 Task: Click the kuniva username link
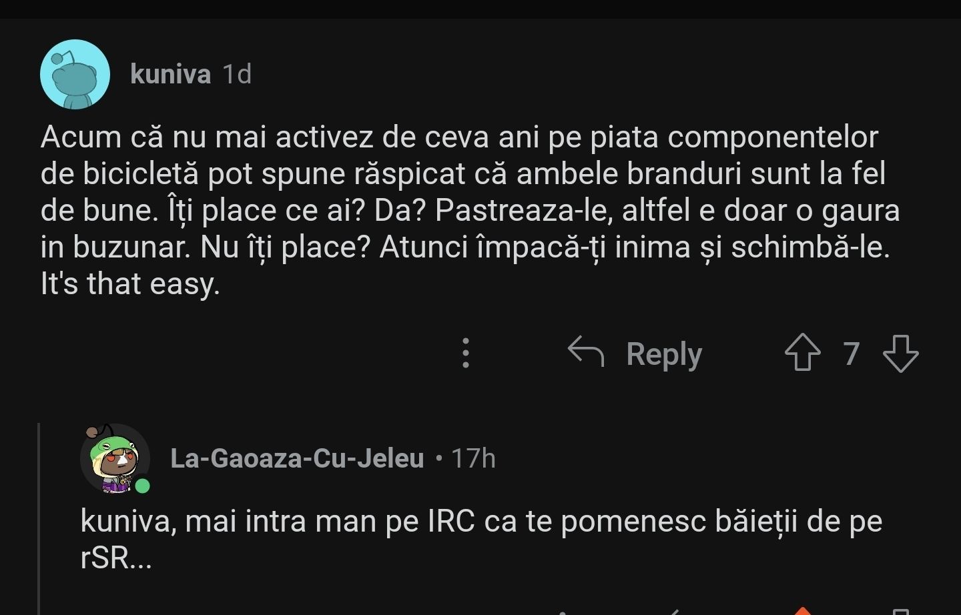170,74
